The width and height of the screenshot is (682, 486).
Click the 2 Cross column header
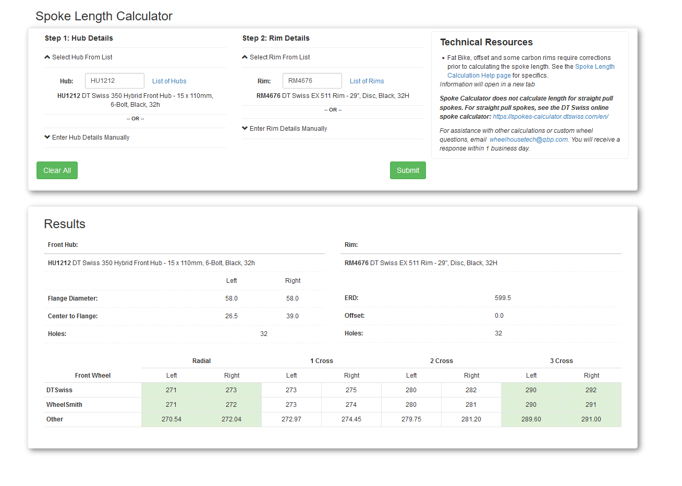tap(442, 361)
